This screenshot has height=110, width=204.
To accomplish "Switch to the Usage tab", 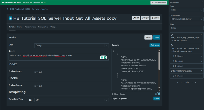I will (53, 27).
